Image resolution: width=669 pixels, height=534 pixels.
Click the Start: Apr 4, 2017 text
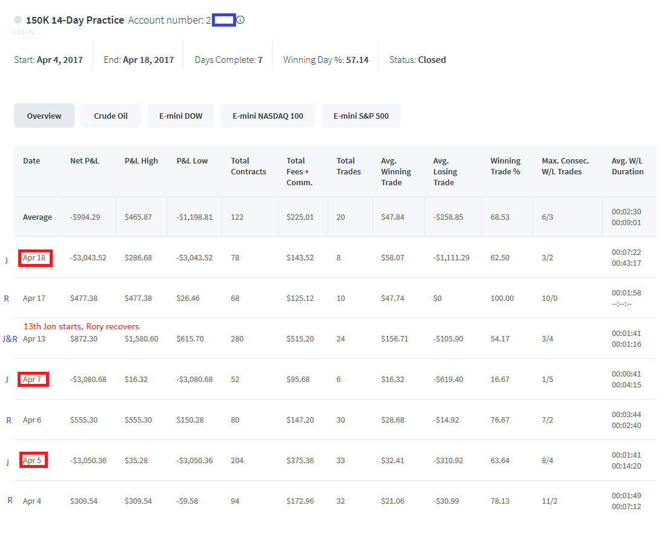click(x=48, y=60)
